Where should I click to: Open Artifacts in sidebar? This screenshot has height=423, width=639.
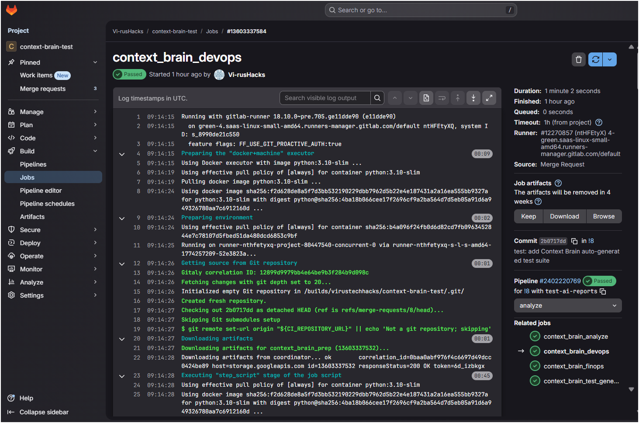pyautogui.click(x=53, y=217)
